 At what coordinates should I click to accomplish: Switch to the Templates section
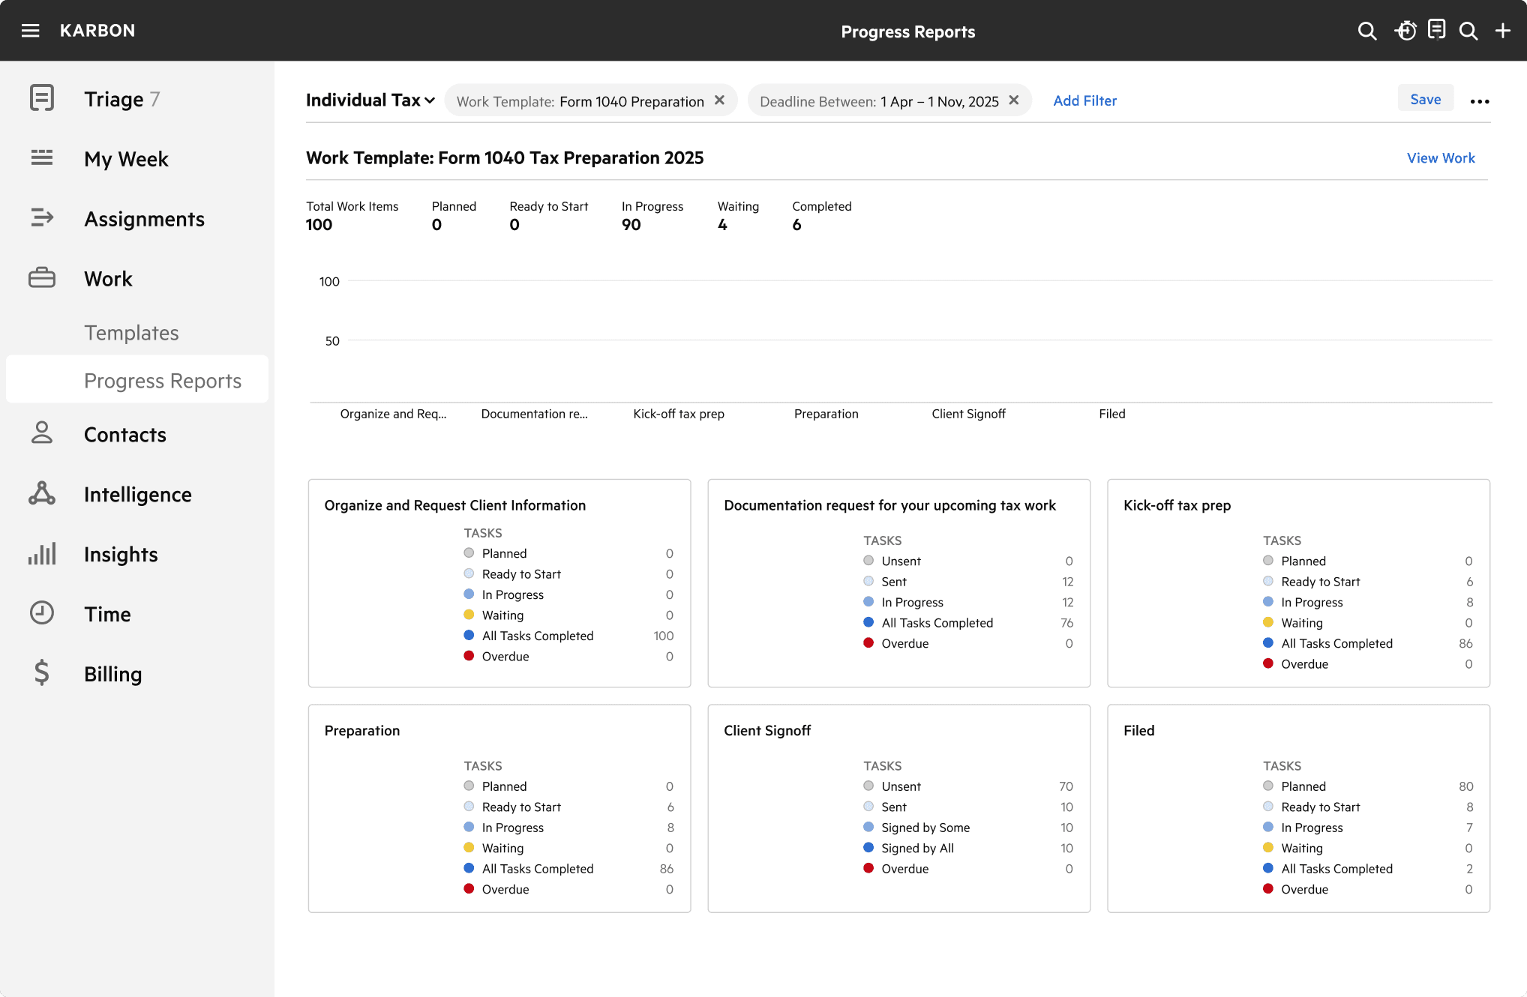coord(131,332)
